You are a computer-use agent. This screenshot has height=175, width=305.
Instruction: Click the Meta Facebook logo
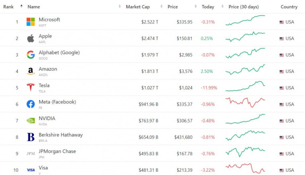coord(30,104)
